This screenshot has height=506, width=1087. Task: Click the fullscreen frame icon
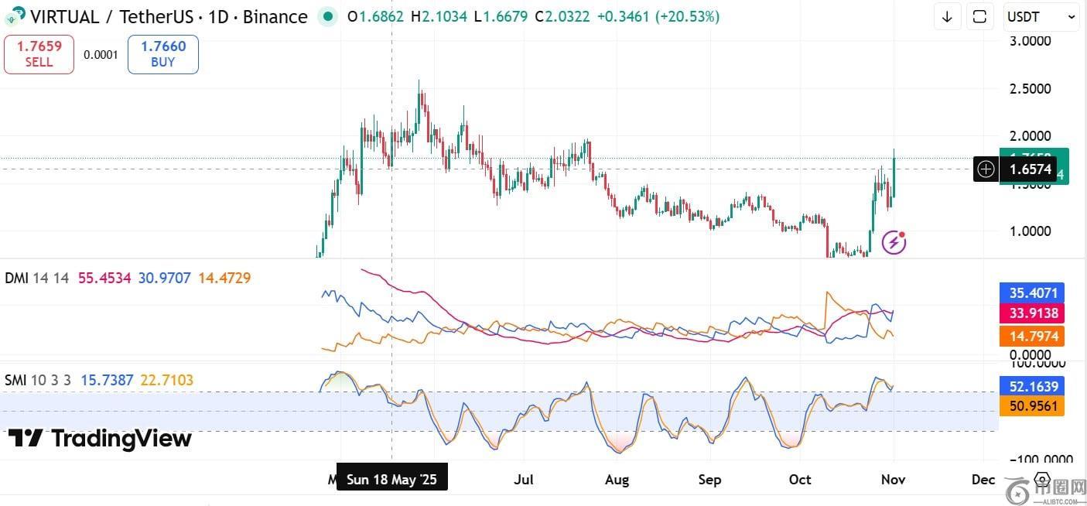979,16
